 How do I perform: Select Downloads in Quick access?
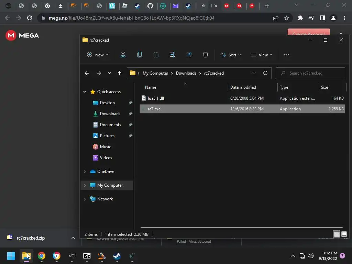pos(110,113)
